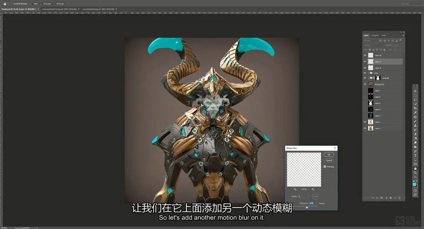Click the Quick Mask mode icon
Image resolution: width=424 pixels, height=229 pixels.
(x=415, y=191)
